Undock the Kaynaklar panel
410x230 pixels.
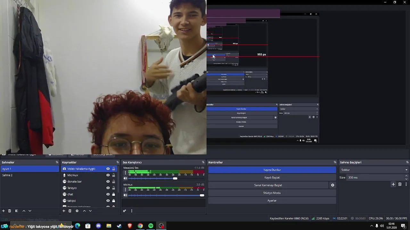118,162
